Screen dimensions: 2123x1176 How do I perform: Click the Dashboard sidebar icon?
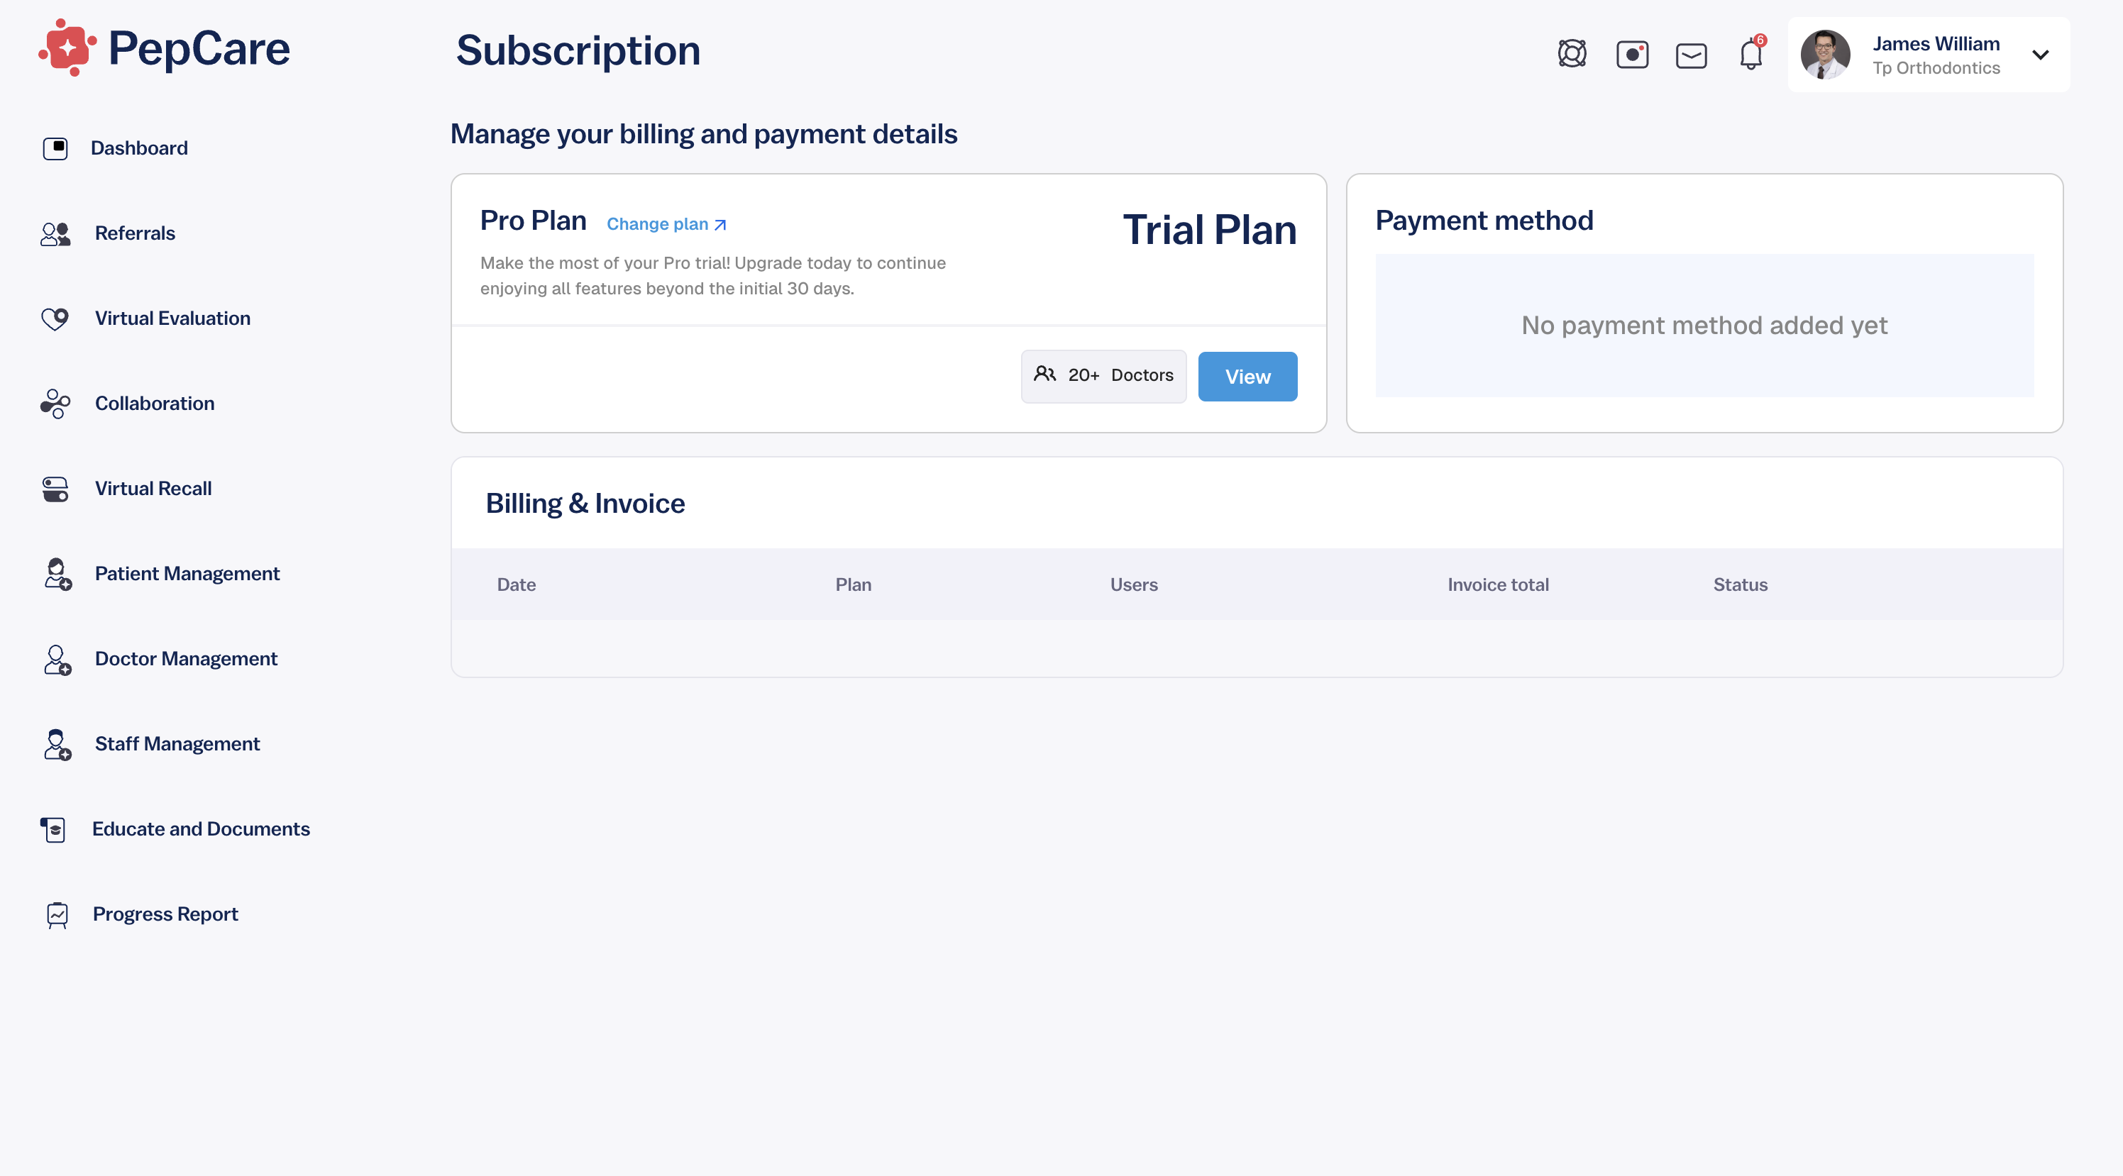point(55,148)
